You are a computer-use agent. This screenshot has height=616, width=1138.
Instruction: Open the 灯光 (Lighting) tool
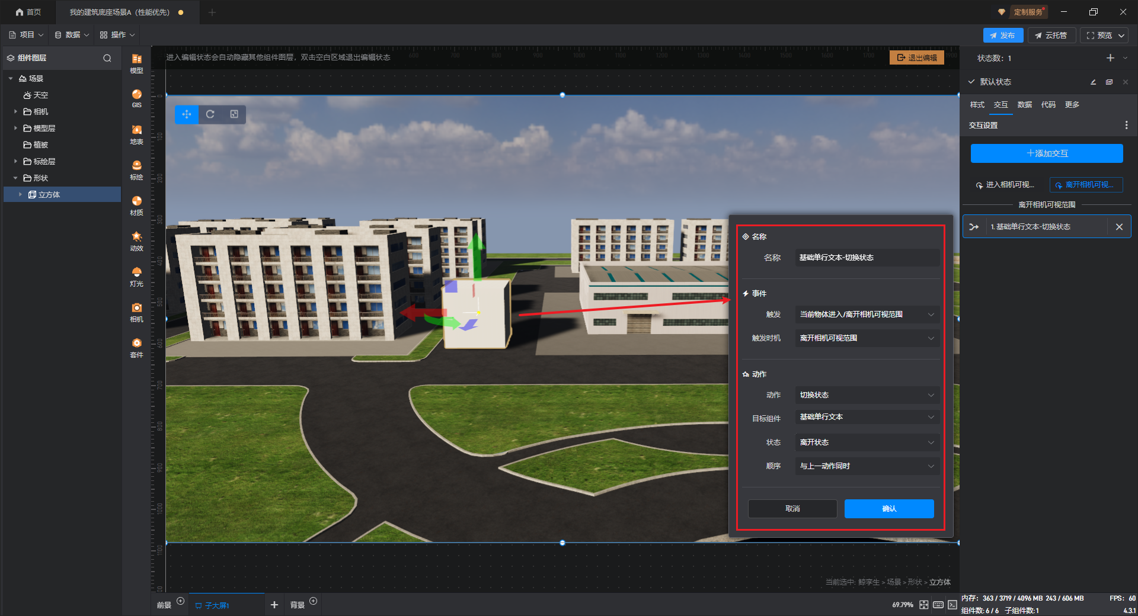point(136,276)
